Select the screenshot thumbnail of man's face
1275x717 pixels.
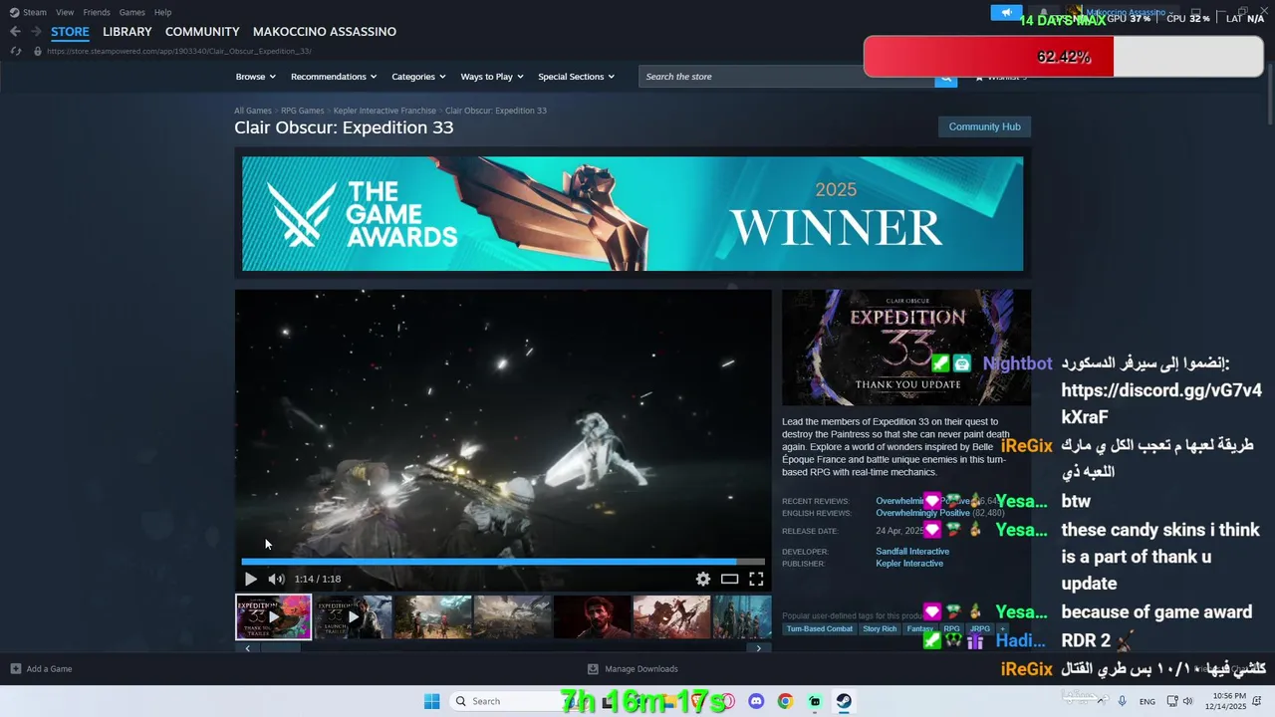[592, 616]
